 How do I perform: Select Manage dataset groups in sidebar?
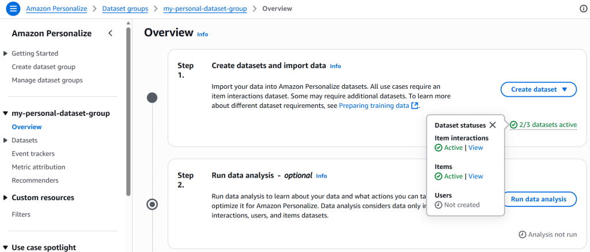click(47, 80)
